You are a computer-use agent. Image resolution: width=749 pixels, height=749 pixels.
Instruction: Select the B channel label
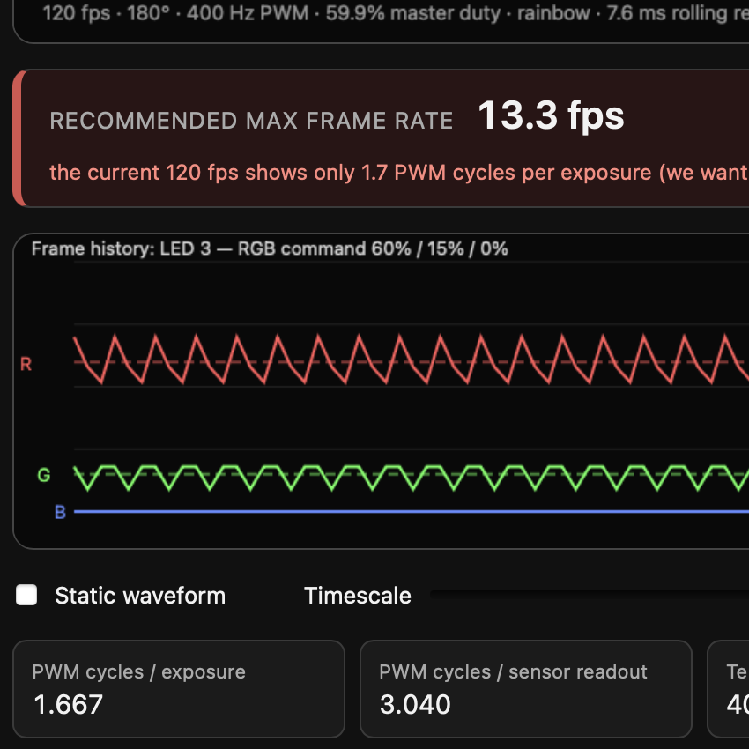[60, 512]
